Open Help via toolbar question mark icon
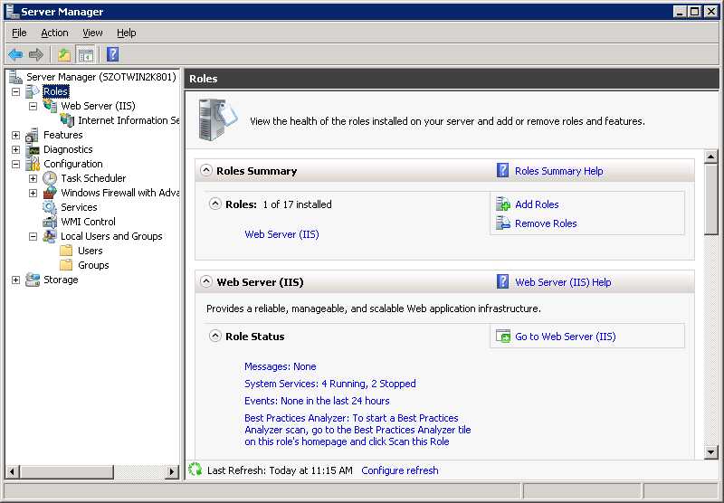724x503 pixels. click(112, 54)
